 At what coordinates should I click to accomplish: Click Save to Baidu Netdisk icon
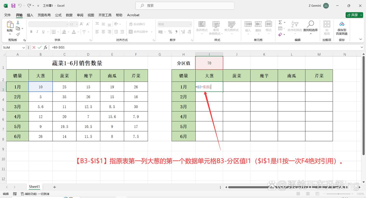pos(342,24)
